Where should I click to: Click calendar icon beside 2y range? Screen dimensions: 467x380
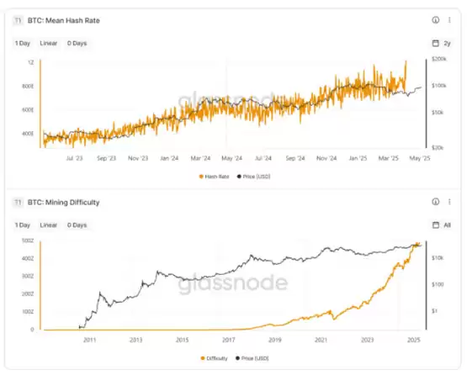435,43
